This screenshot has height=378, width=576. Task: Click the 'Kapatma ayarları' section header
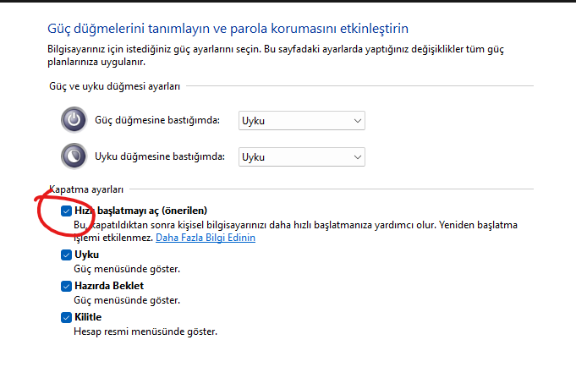coord(86,189)
